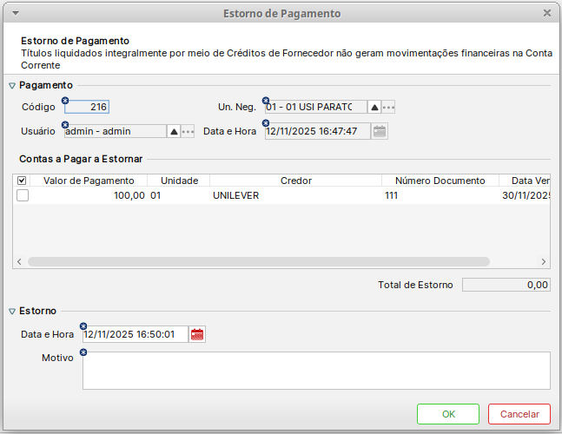
Task: Click the Pagamento date calendar icon
Action: pyautogui.click(x=380, y=131)
